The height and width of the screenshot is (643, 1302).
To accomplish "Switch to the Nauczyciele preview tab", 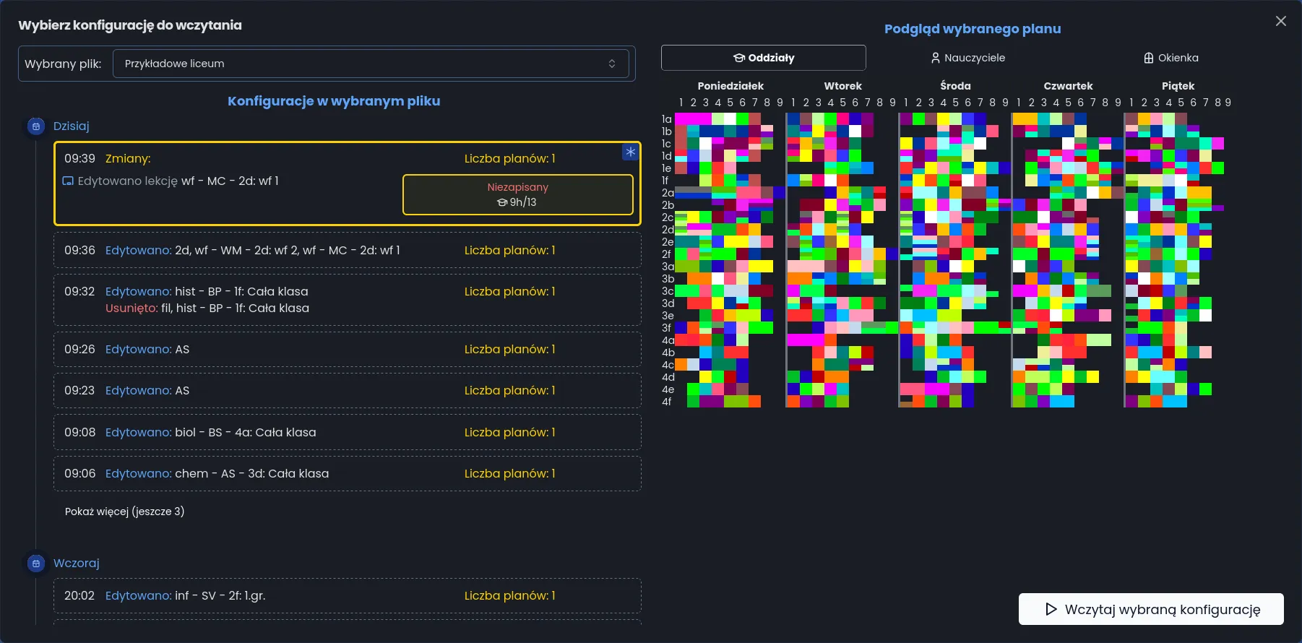I will (x=967, y=58).
